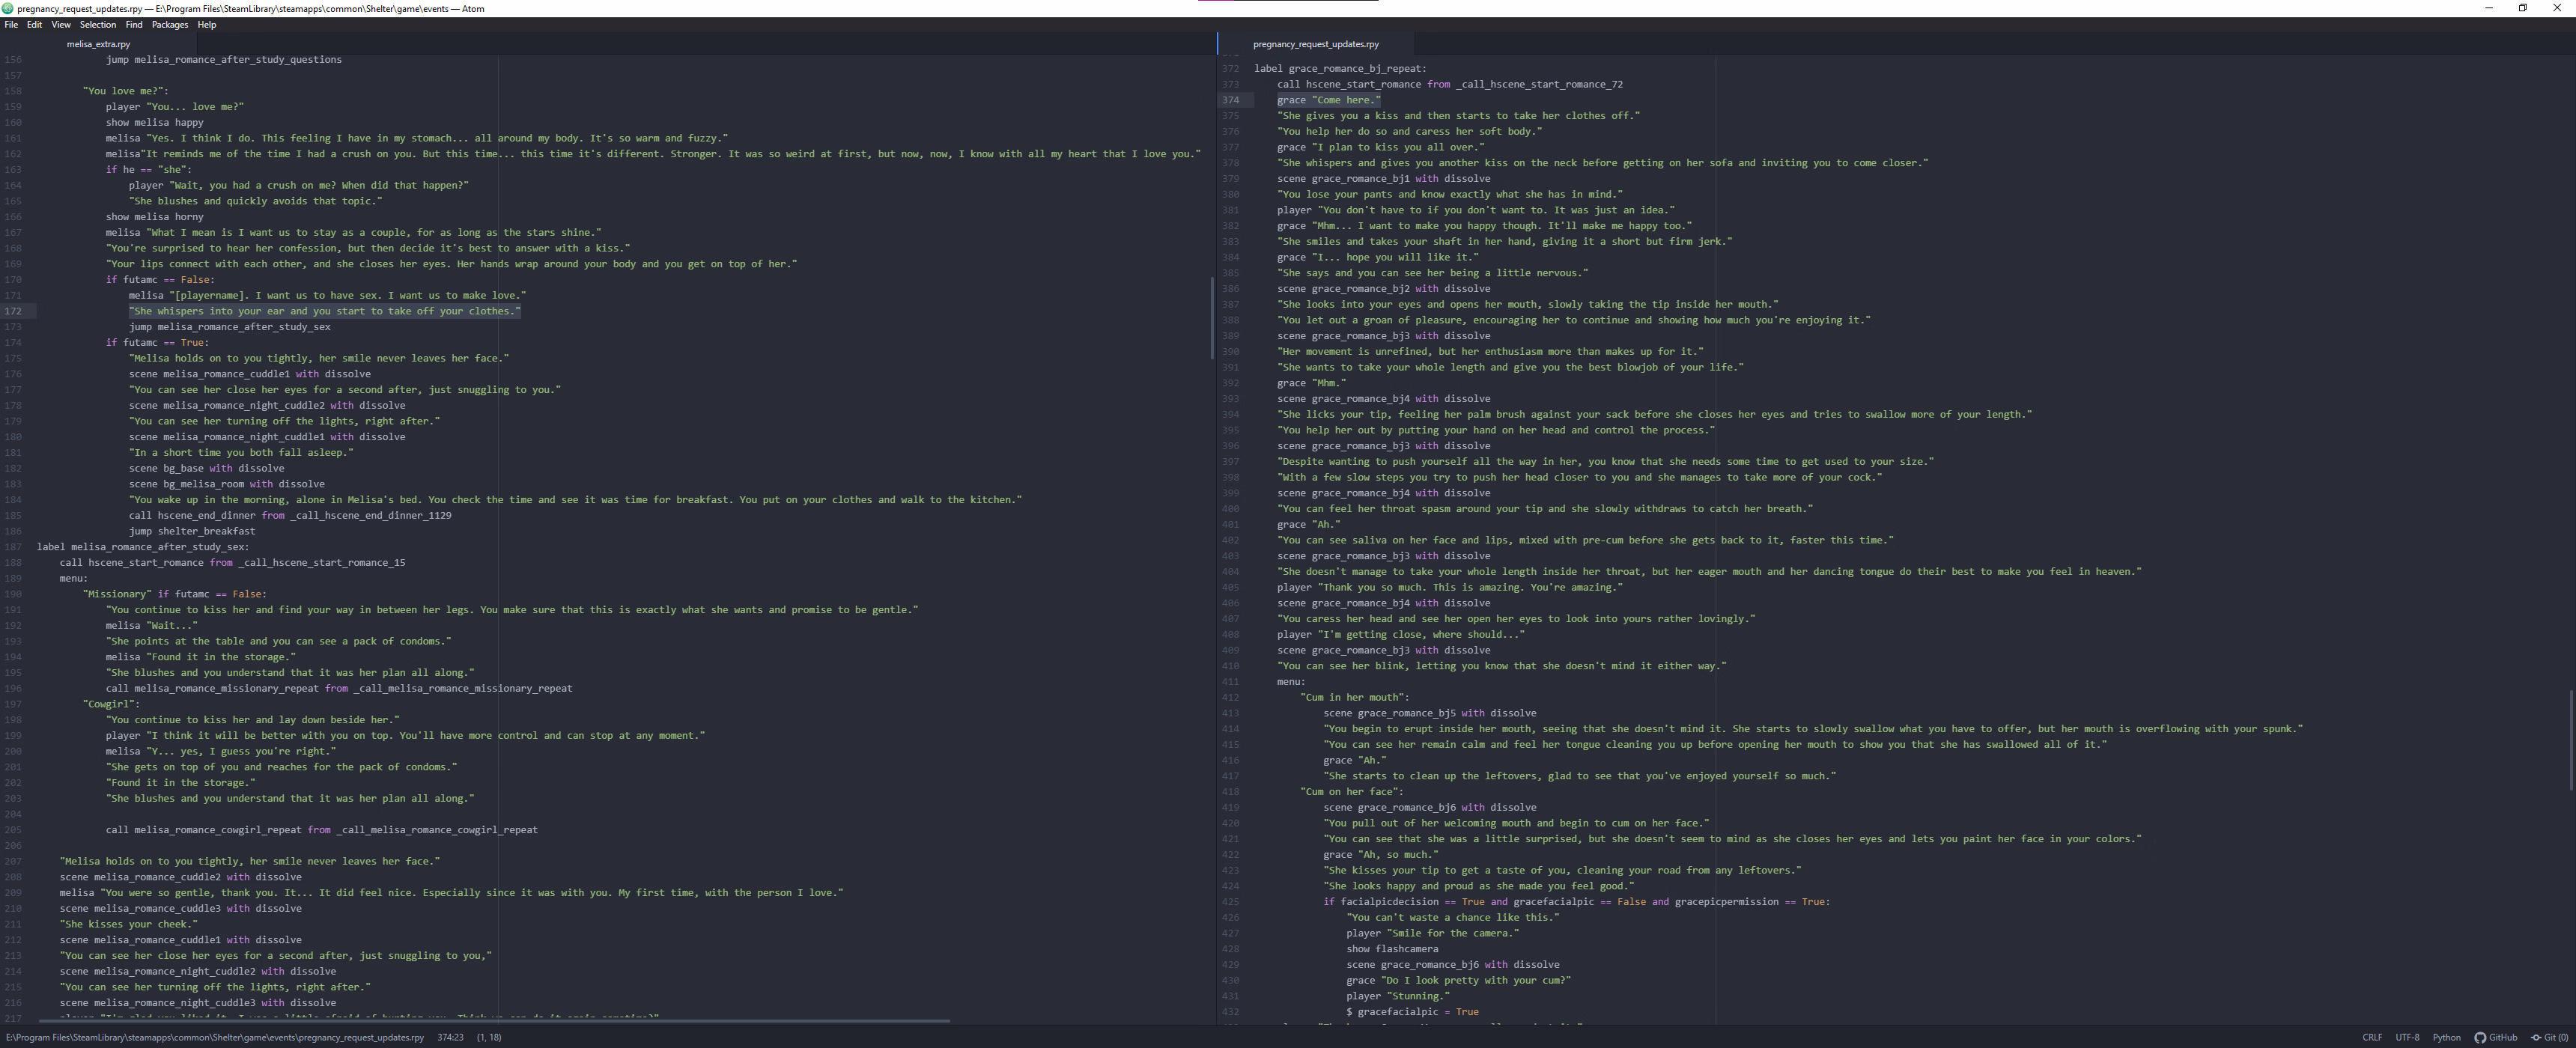Image resolution: width=2576 pixels, height=1048 pixels.
Task: Open the Packages menu
Action: coord(169,25)
